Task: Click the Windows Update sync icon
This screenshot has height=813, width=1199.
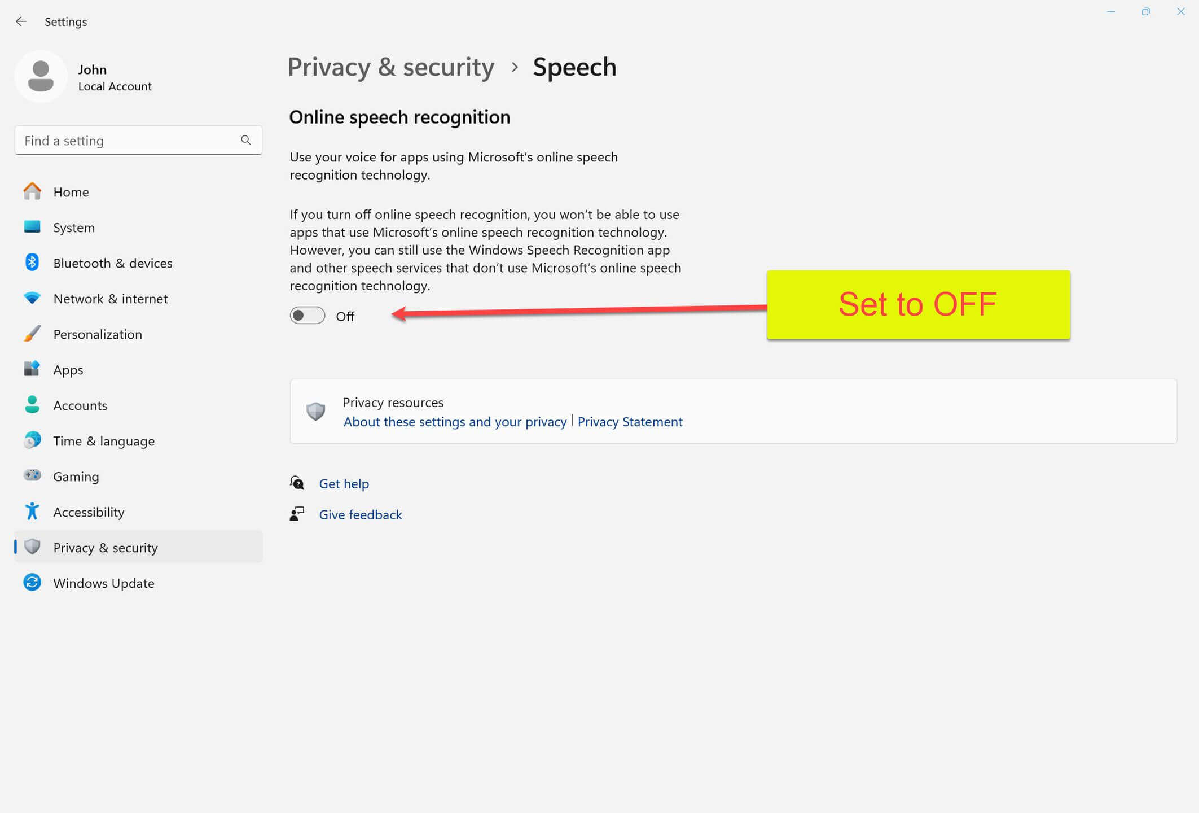Action: click(x=32, y=583)
